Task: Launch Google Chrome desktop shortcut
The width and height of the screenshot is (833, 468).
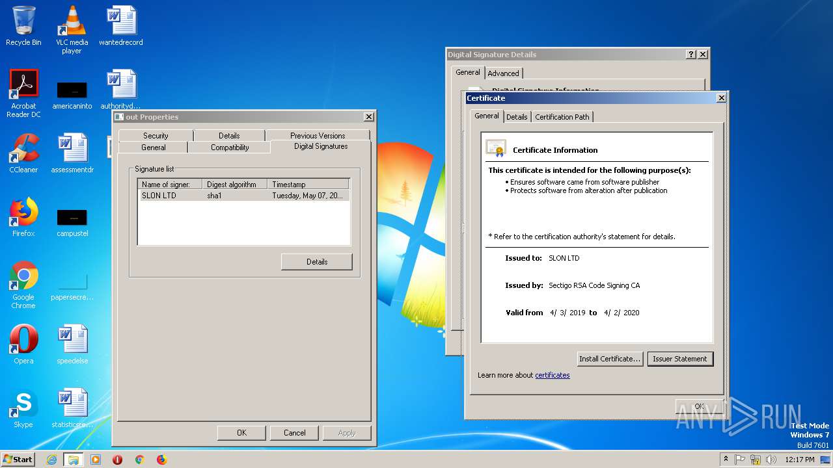Action: (x=23, y=285)
